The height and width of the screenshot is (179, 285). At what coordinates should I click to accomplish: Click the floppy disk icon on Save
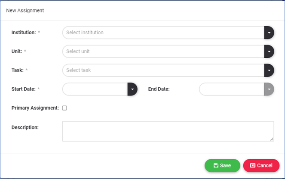coord(216,166)
